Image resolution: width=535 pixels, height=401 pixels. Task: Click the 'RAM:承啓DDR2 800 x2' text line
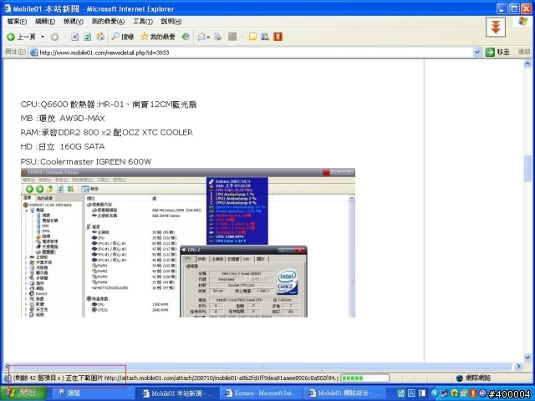point(106,132)
